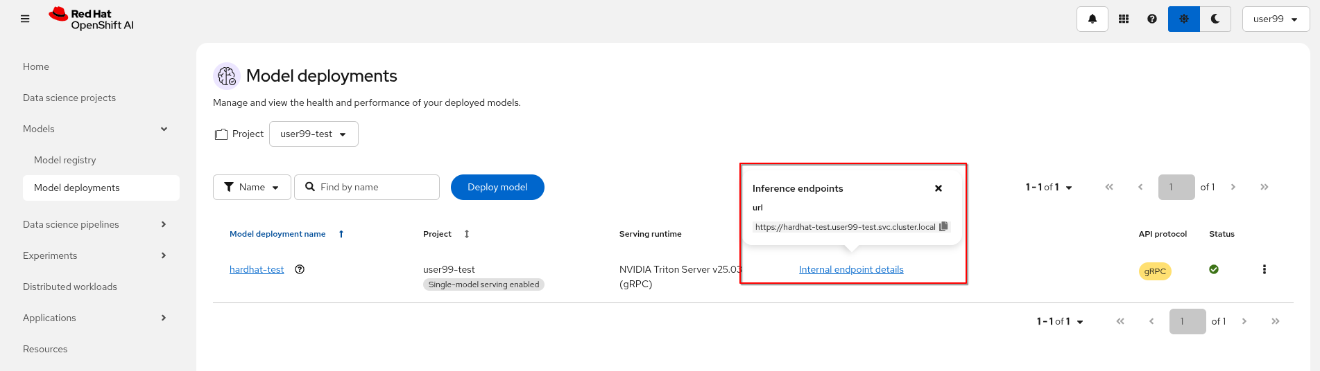Go to next page in top pagination
Viewport: 1320px width, 371px height.
1233,188
